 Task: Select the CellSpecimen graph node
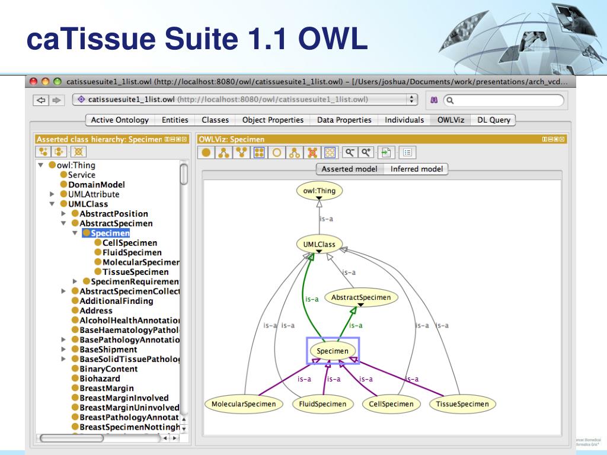coord(391,404)
